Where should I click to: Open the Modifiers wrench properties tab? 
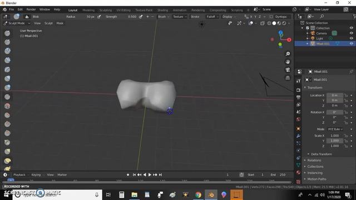tap(298, 136)
